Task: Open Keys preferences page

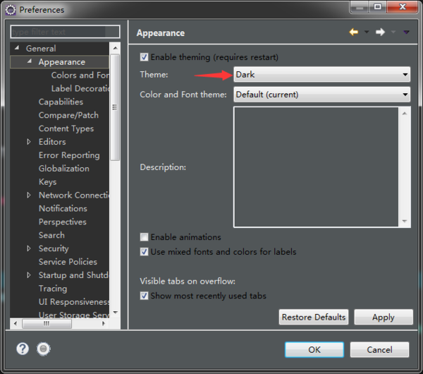Action: click(47, 182)
